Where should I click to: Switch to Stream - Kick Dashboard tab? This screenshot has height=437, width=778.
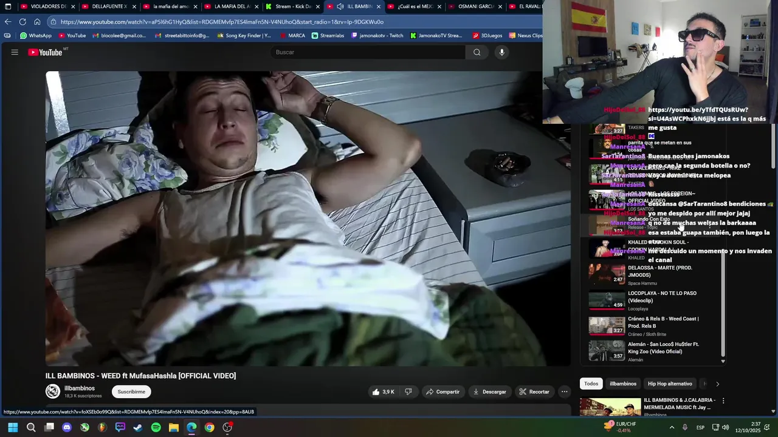click(292, 7)
